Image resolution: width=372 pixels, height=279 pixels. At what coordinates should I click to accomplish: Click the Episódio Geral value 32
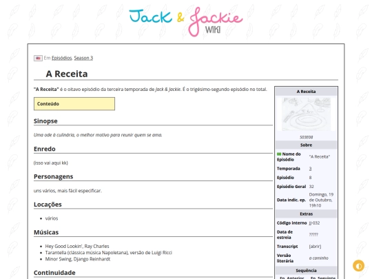point(311,187)
